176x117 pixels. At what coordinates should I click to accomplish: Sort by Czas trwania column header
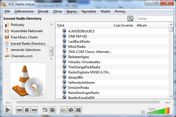[124, 25]
